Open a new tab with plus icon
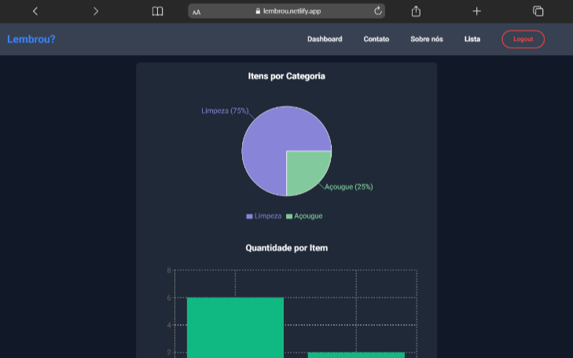Screen dimensions: 573x358 (476, 11)
